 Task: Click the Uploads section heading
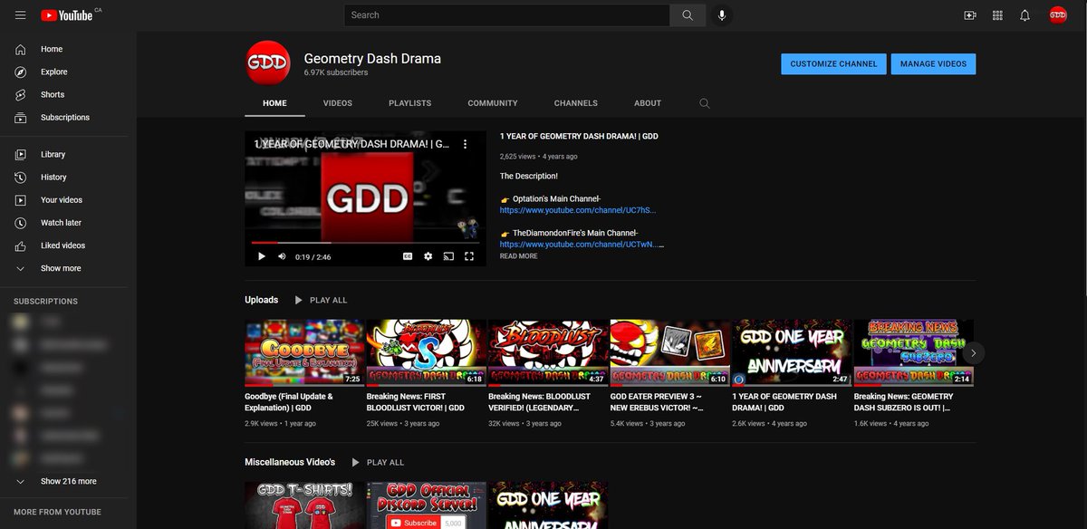[261, 300]
